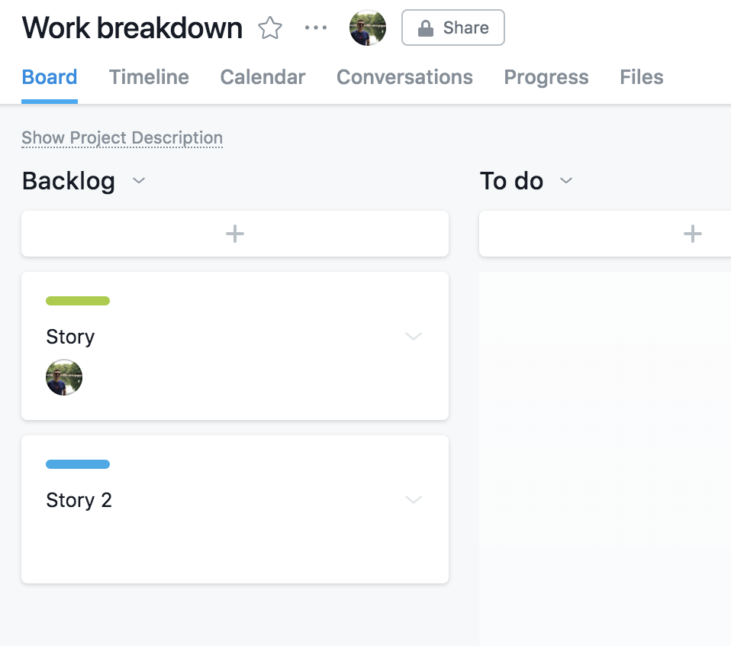Screen dimensions: 731x646
Task: Click the green color bar on the Story card
Action: pos(77,301)
